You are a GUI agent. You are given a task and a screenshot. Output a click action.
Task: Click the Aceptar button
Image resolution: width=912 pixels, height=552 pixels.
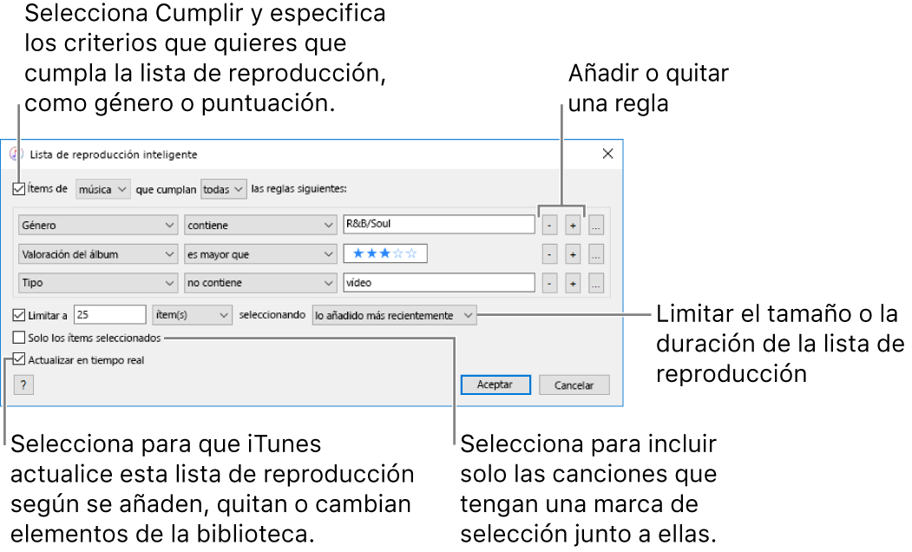[495, 384]
